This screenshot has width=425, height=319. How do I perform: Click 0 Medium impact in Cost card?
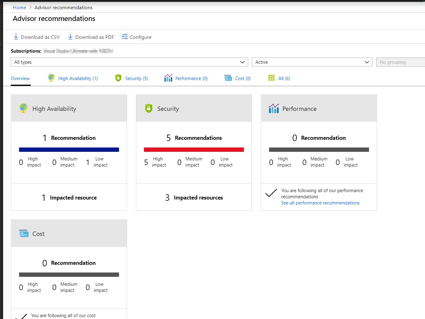(65, 287)
